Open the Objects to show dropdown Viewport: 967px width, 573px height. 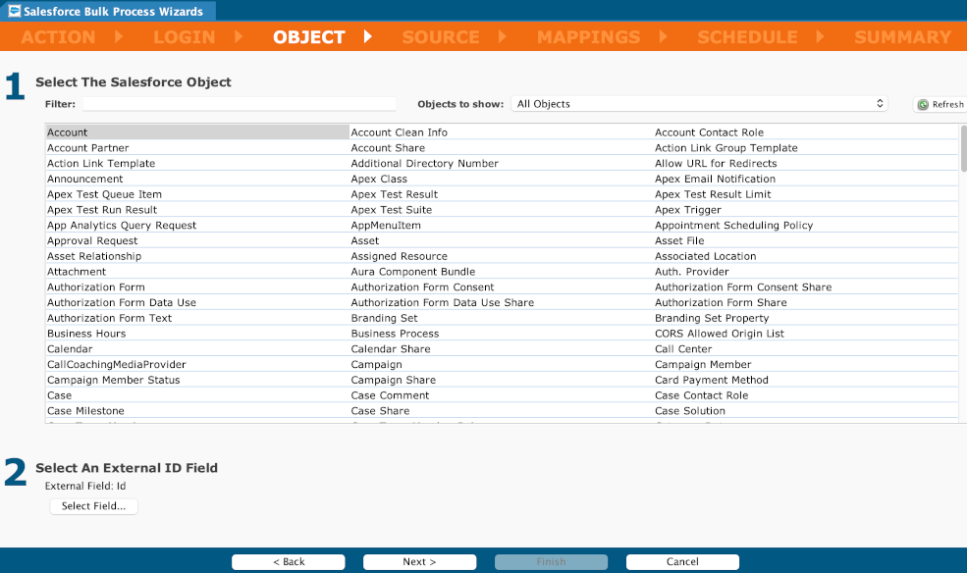[699, 104]
